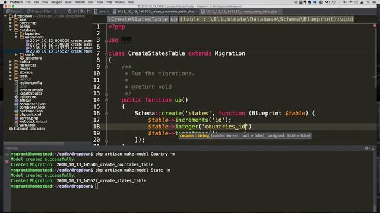This screenshot has width=380, height=213.
Task: Click the terminal command prompt input
Action: 96,186
